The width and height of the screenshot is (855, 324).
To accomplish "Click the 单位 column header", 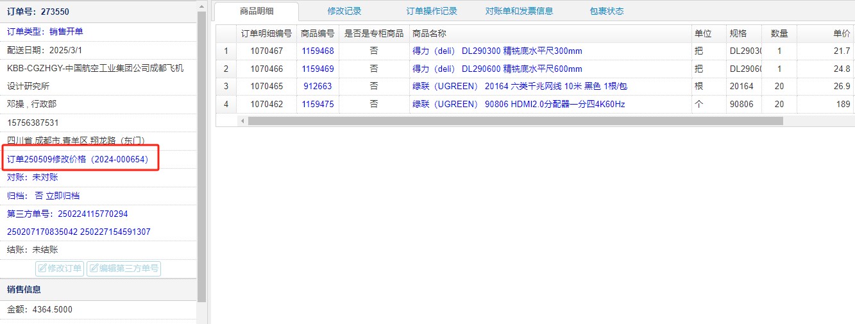I will coord(708,33).
